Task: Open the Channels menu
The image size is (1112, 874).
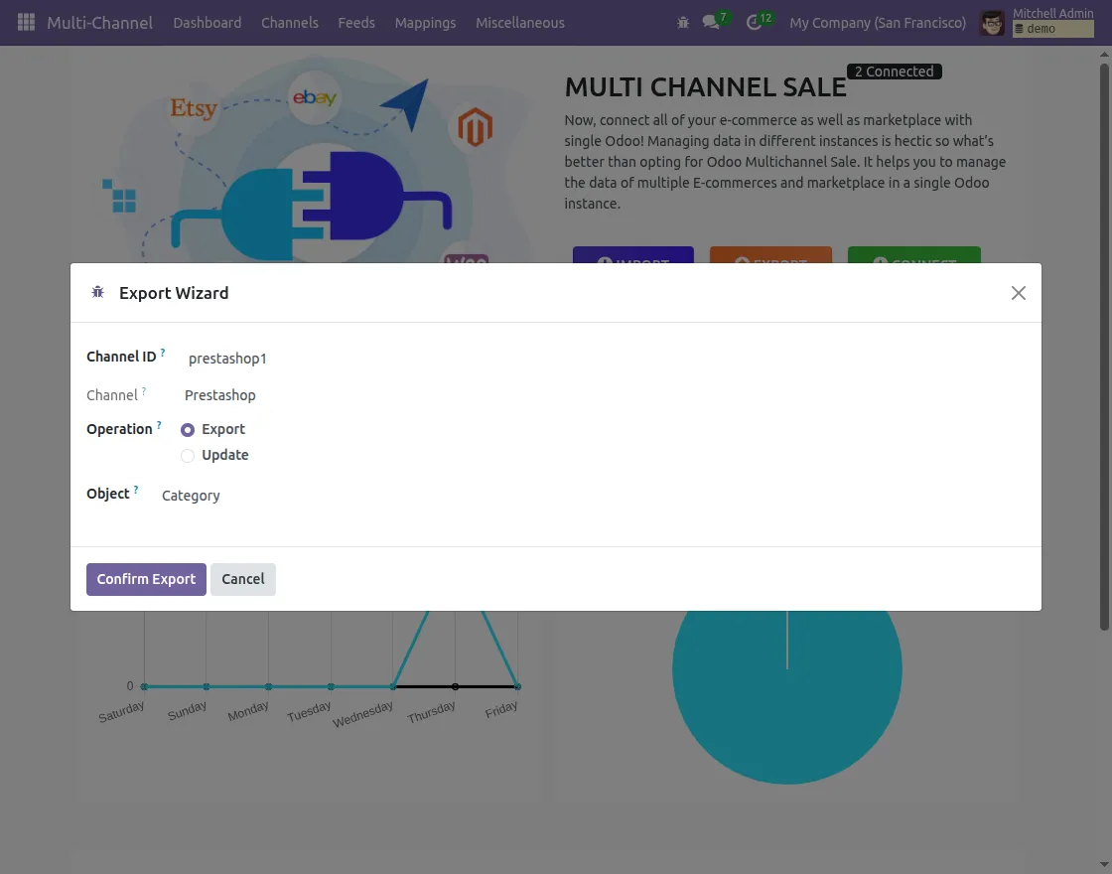Action: [x=289, y=23]
